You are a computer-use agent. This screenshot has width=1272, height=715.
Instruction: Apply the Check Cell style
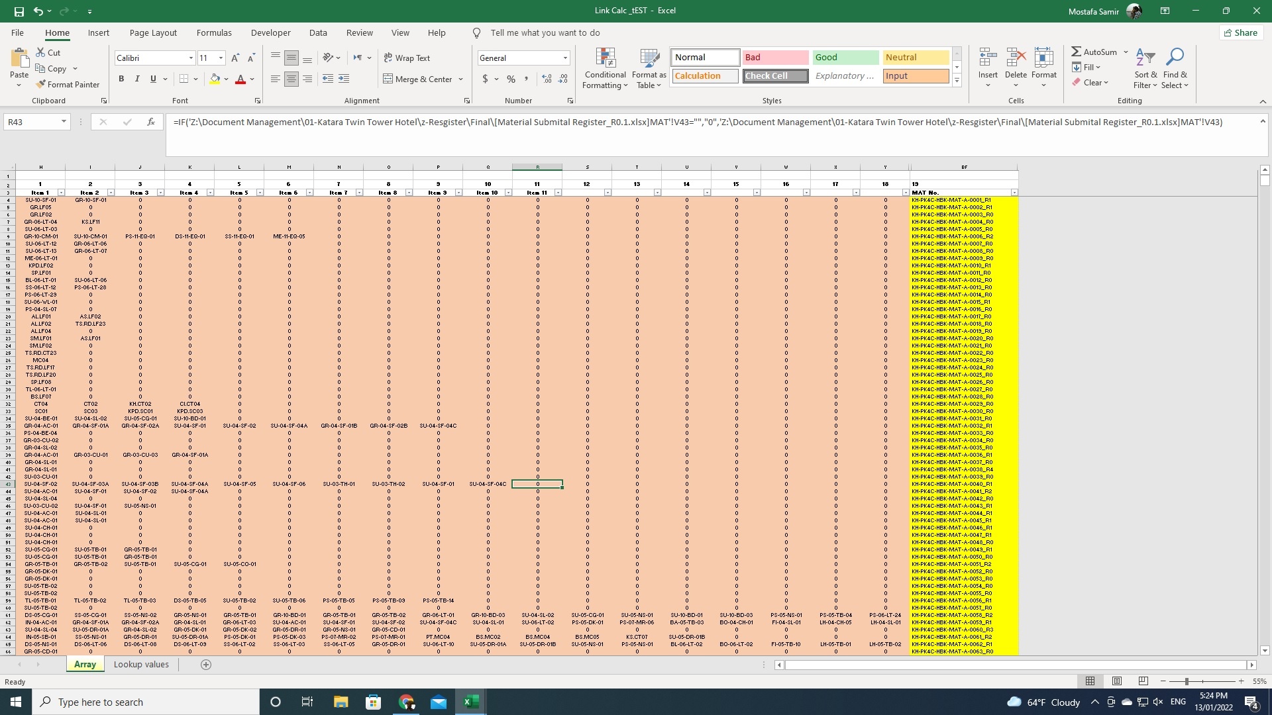775,76
